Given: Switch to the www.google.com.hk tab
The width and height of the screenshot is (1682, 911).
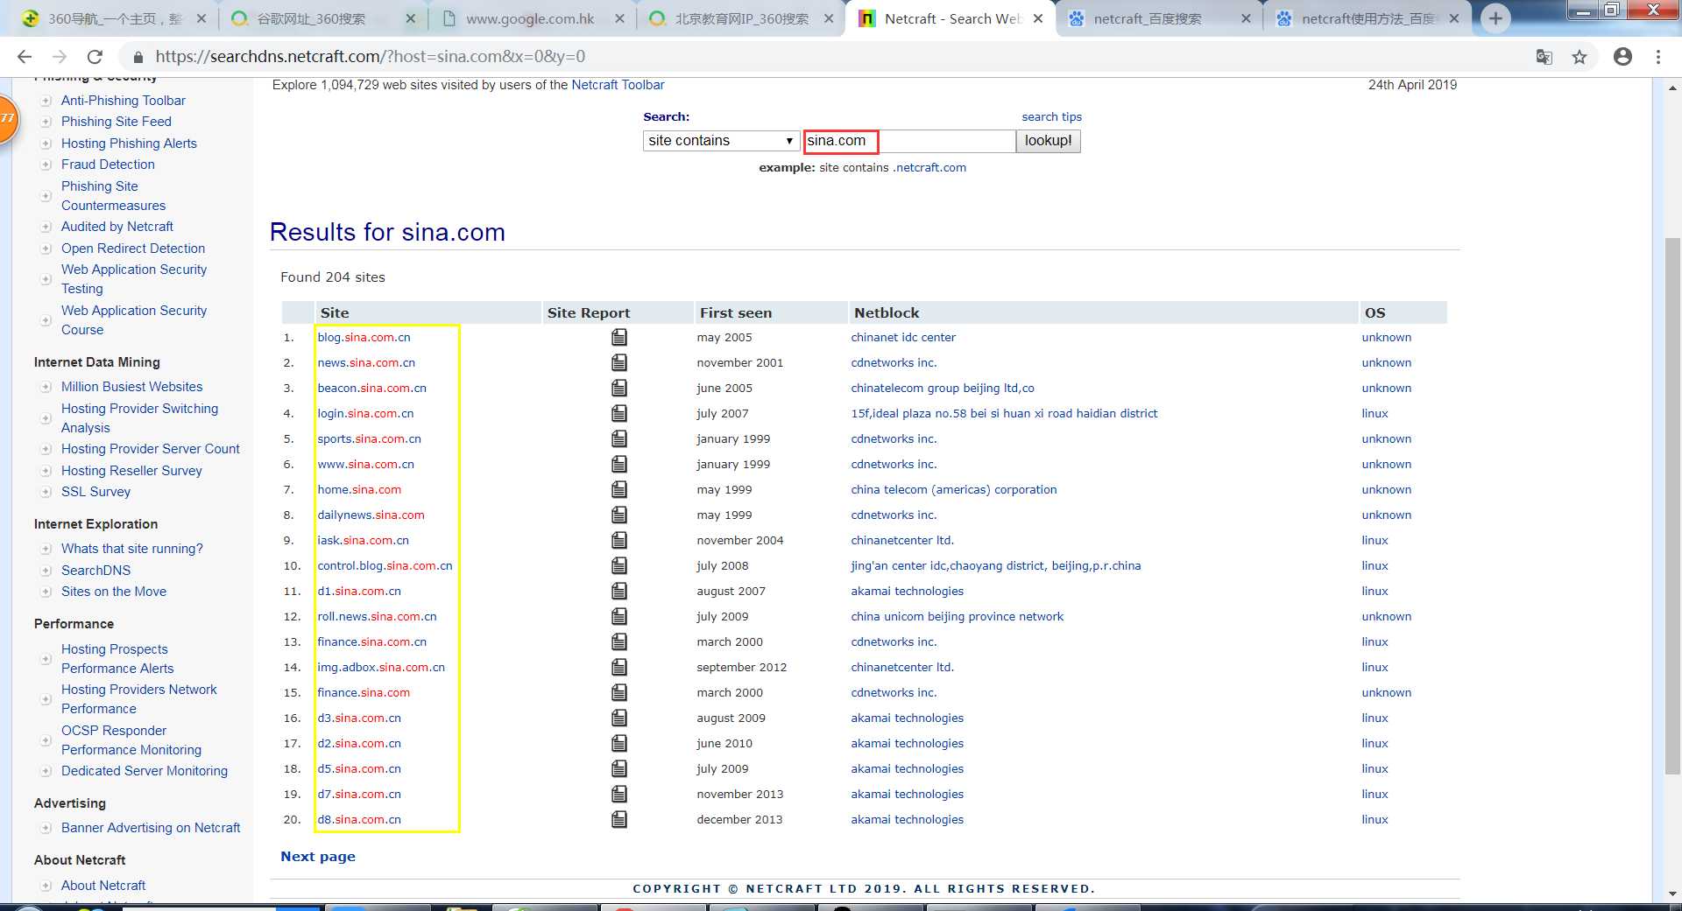Looking at the screenshot, I should (530, 18).
